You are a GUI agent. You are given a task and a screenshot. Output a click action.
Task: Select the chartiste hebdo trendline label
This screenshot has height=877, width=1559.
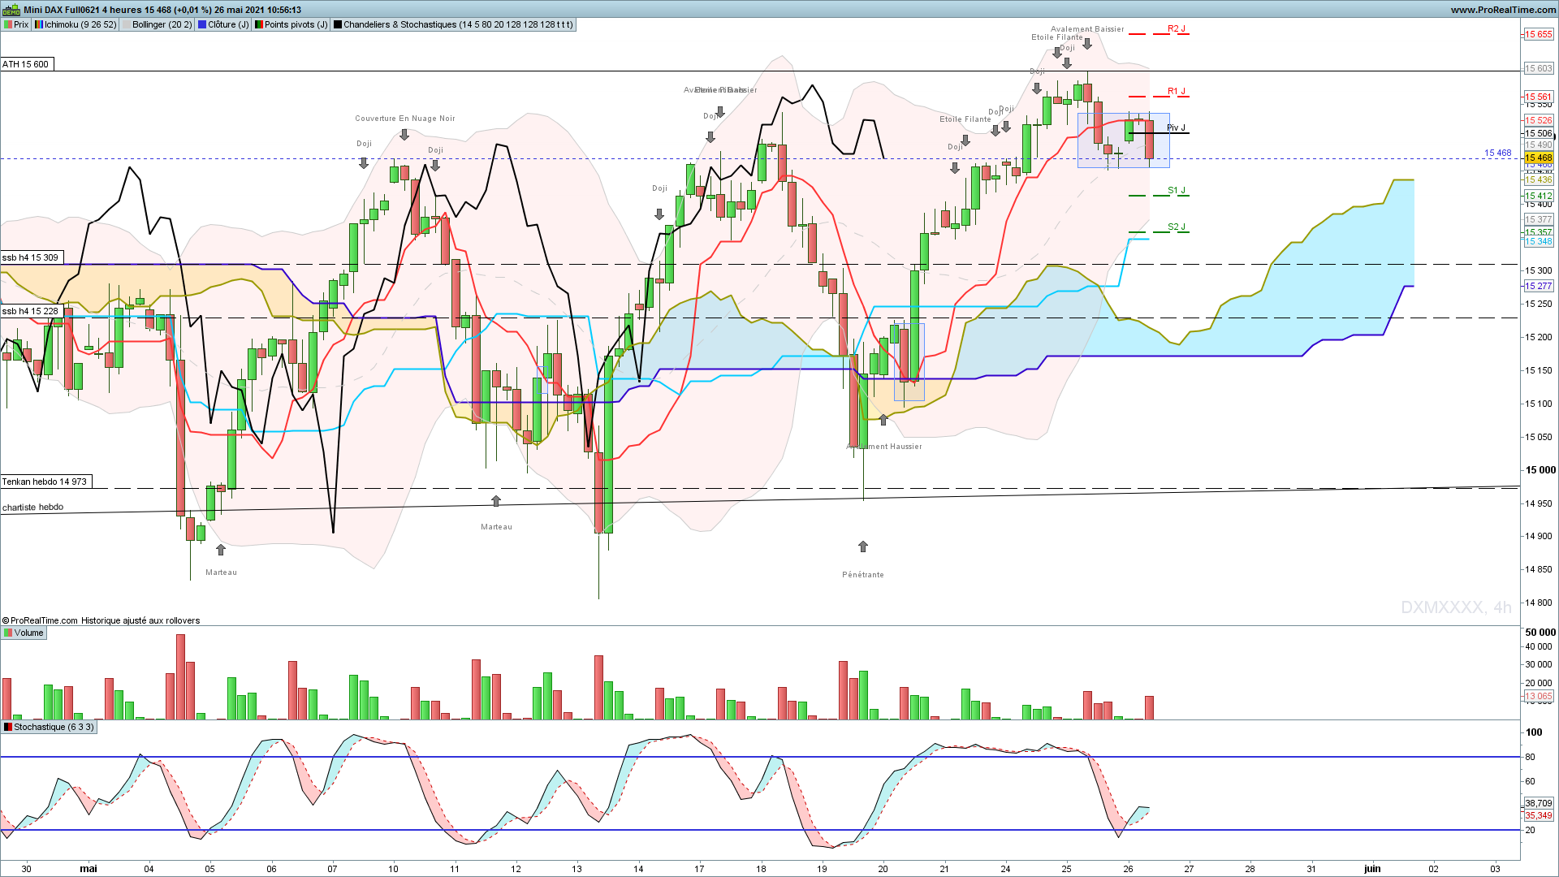coord(32,508)
